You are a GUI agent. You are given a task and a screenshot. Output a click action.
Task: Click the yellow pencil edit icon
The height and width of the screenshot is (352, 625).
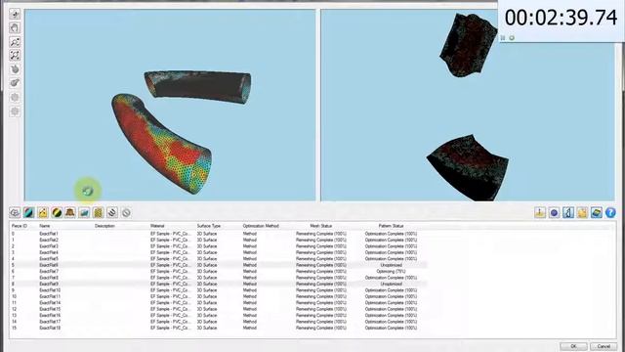[x=43, y=213]
